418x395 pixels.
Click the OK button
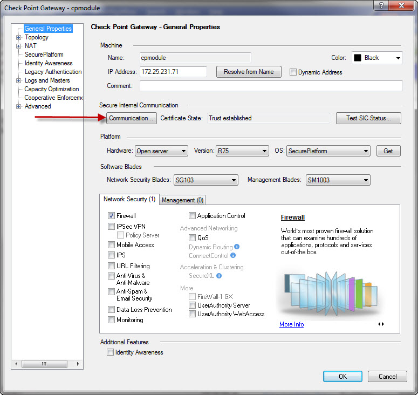pyautogui.click(x=342, y=376)
